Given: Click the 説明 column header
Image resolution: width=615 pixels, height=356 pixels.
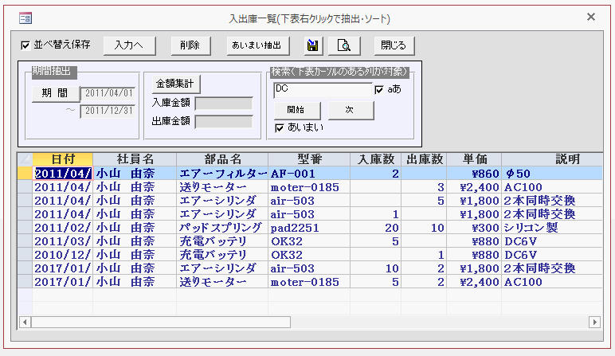Looking at the screenshot, I should click(x=552, y=159).
